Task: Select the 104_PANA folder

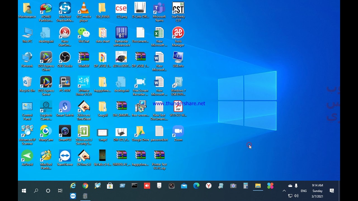Action: [103, 10]
